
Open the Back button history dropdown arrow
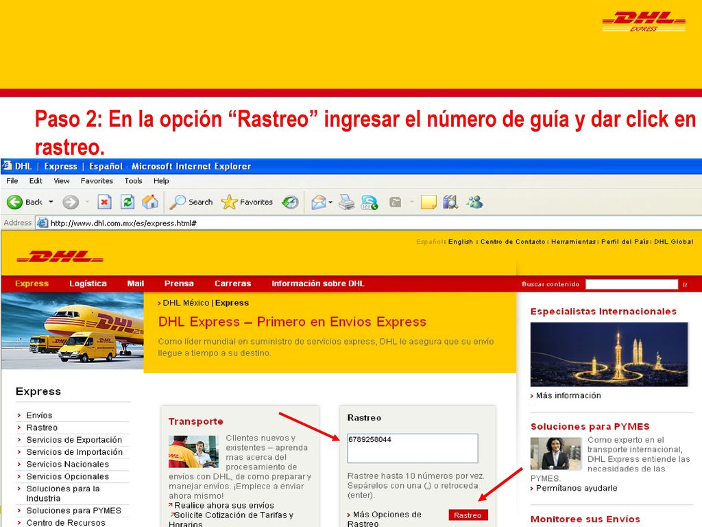51,202
